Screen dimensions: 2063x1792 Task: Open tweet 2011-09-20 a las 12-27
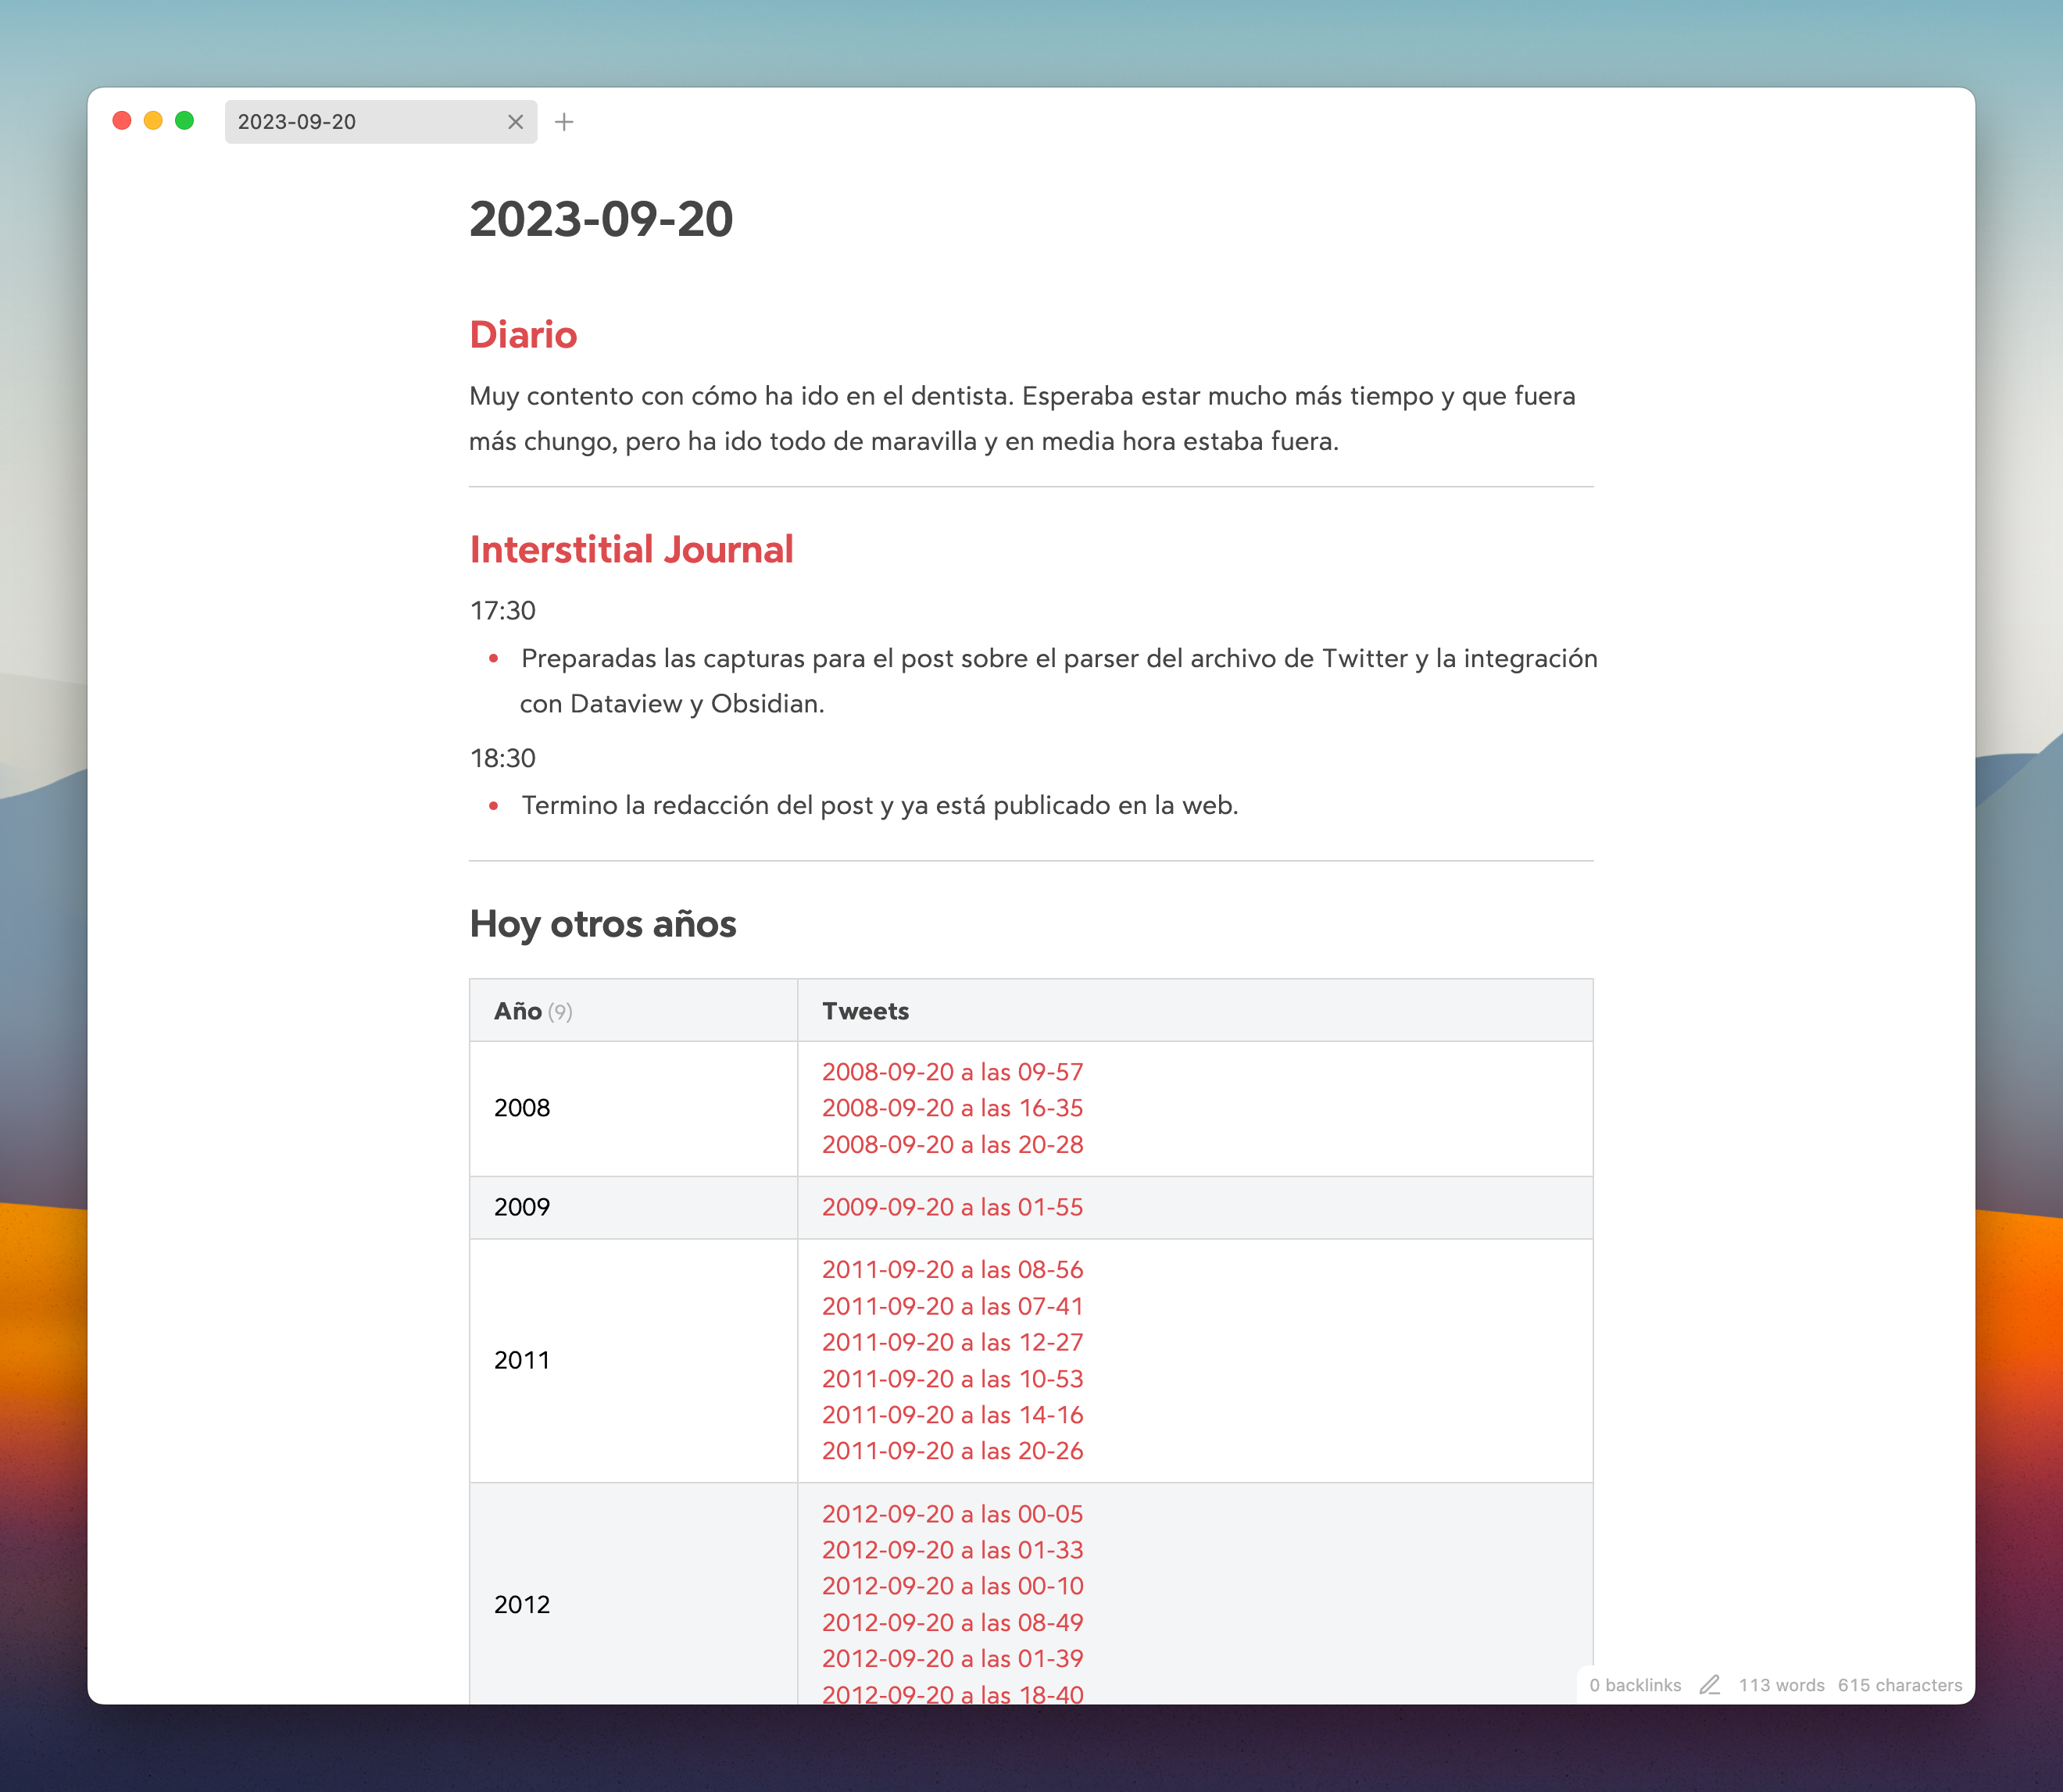tap(952, 1342)
